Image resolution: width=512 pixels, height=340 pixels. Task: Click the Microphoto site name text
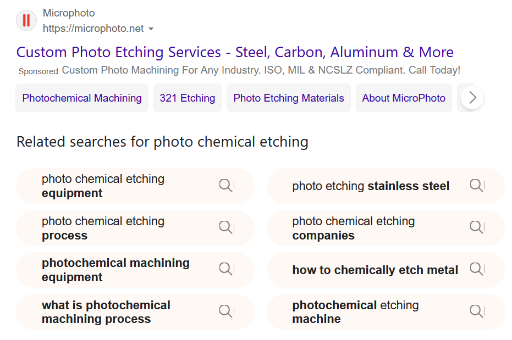pyautogui.click(x=69, y=13)
